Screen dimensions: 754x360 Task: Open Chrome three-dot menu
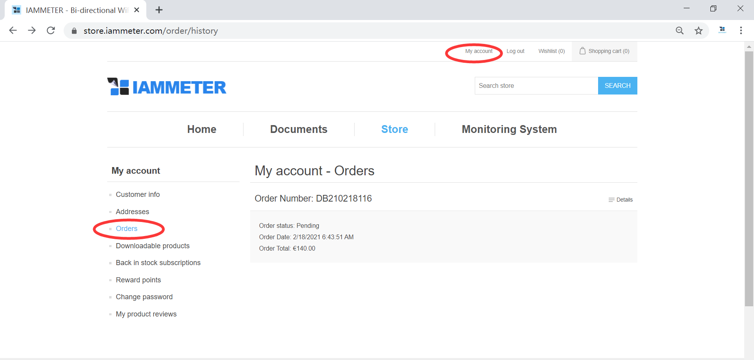pos(741,31)
